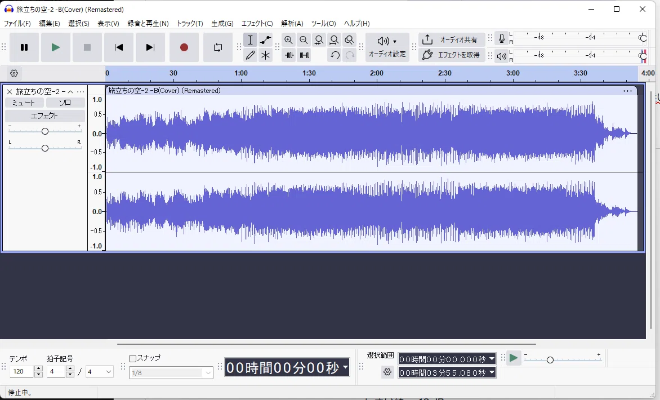Select the Envelope tool
660x400 pixels.
tap(265, 40)
